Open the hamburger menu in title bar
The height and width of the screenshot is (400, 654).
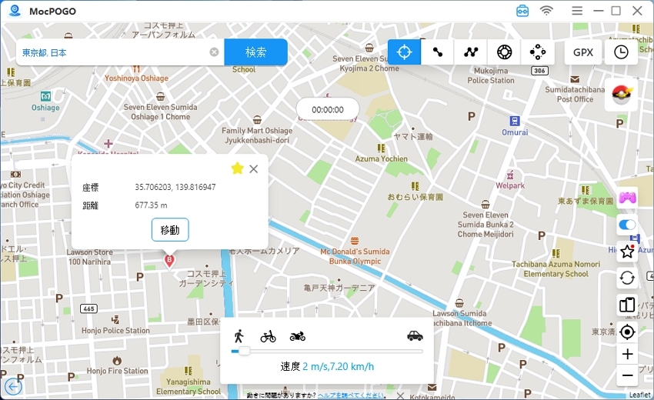577,11
